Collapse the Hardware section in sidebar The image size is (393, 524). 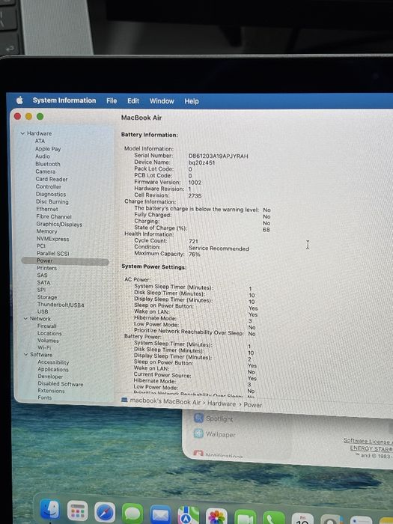[x=22, y=133]
